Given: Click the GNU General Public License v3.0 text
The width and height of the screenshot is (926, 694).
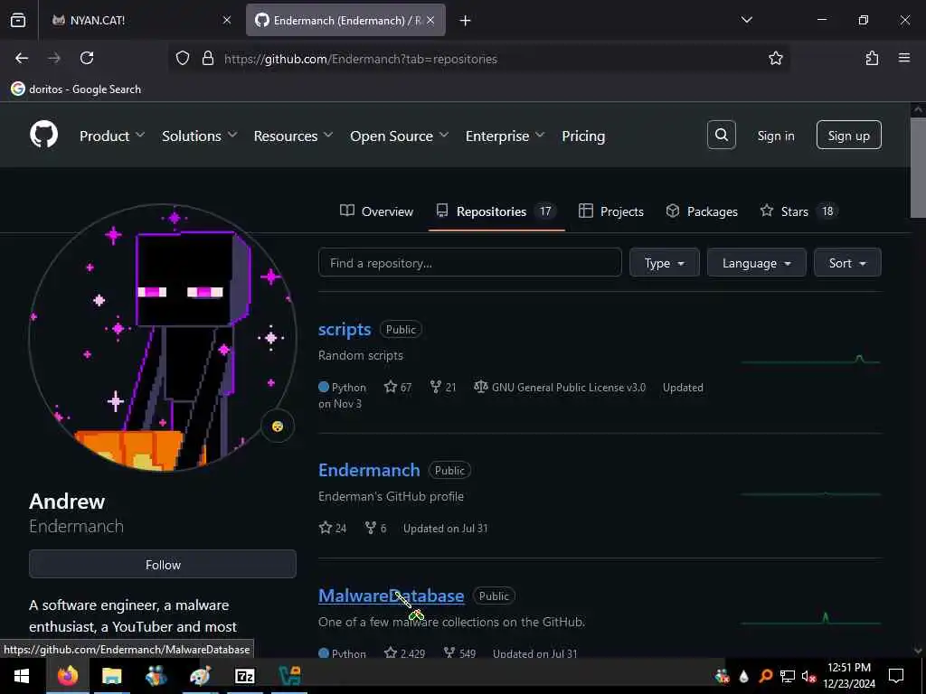Looking at the screenshot, I should pos(569,387).
